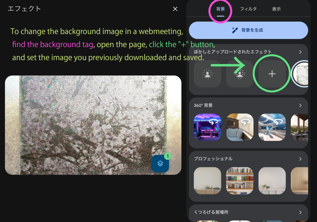Expand the ぼかしとアップロードされたエフェクト section
Image resolution: width=317 pixels, height=222 pixels.
[x=300, y=52]
